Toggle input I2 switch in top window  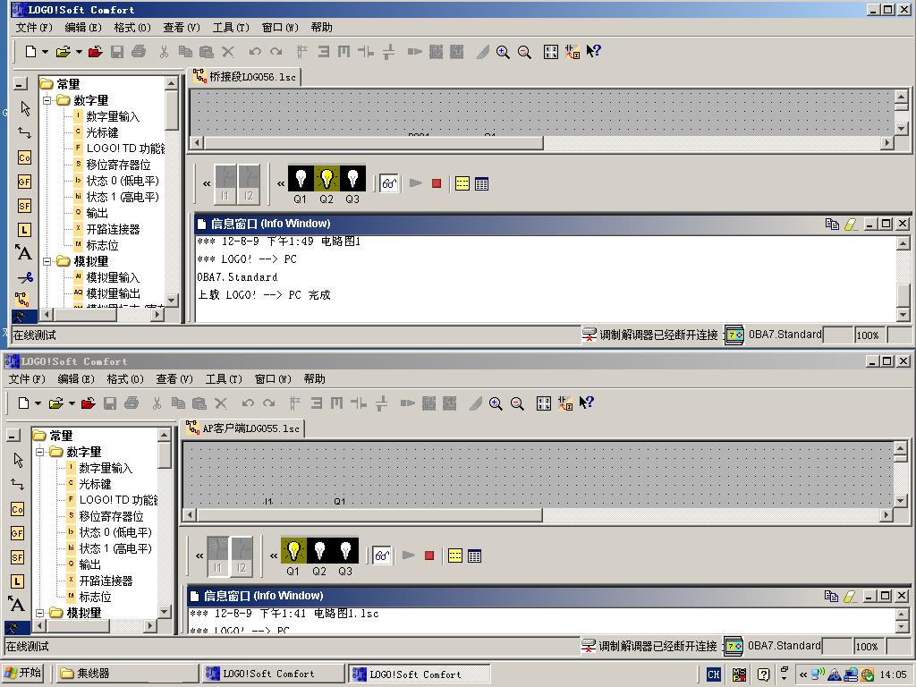coord(249,184)
